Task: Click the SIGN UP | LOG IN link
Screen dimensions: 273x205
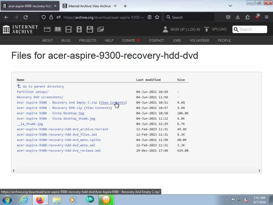Action: 185,29
